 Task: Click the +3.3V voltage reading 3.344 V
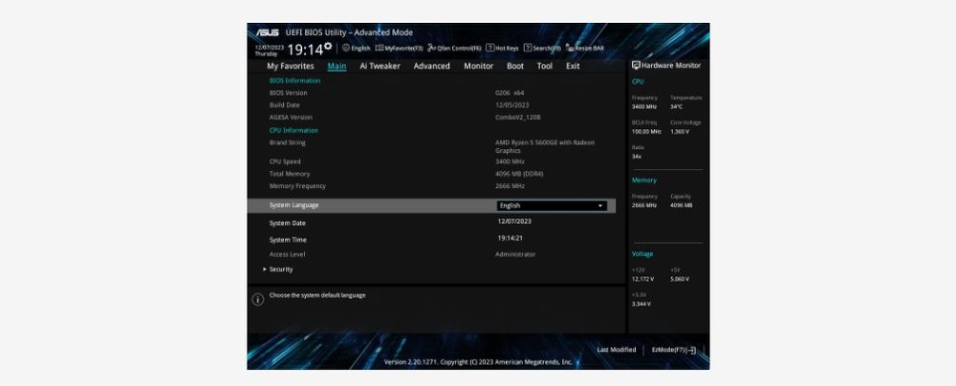[x=641, y=304]
